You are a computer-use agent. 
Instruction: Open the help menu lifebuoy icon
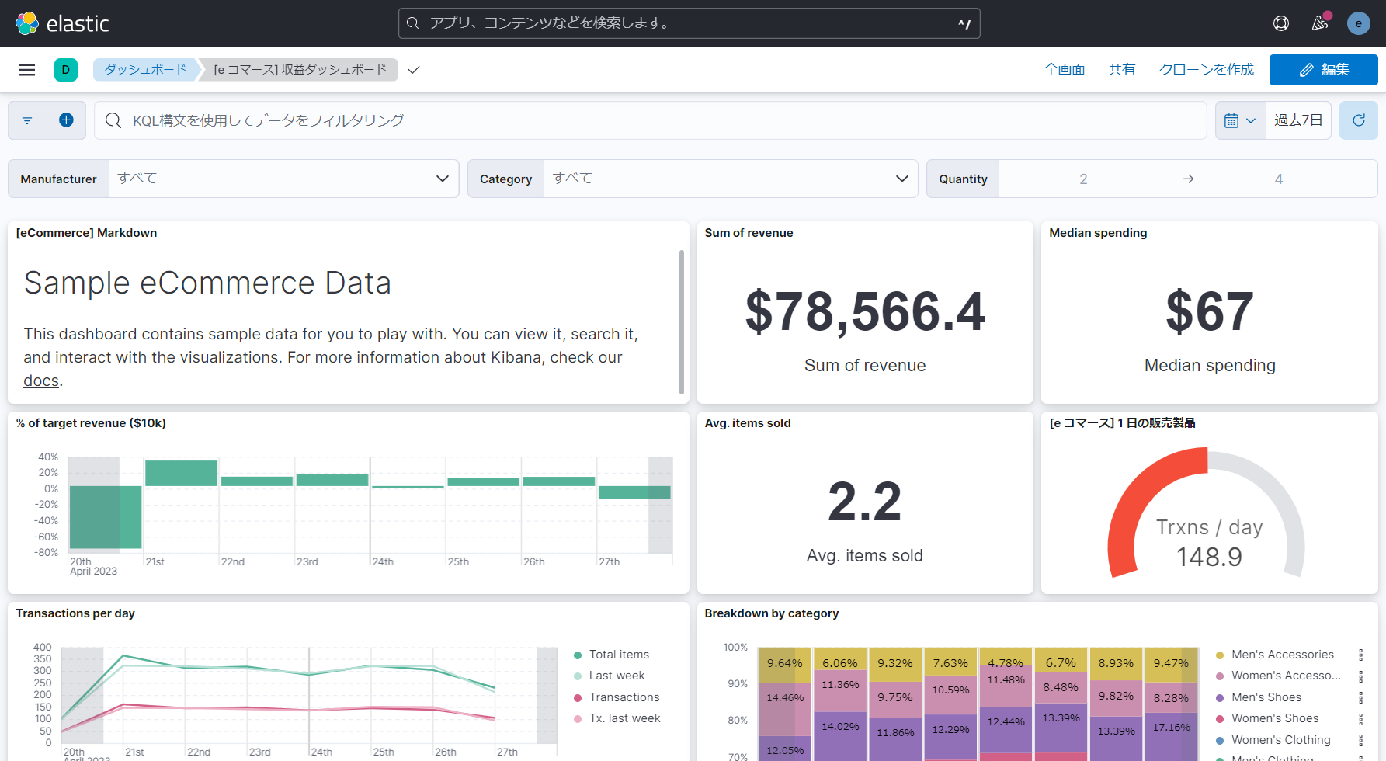[x=1281, y=23]
